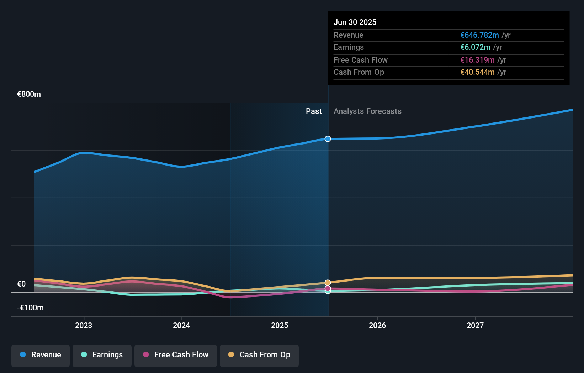Click the vertical Jun 30 2025 timeline indicator

point(328,214)
